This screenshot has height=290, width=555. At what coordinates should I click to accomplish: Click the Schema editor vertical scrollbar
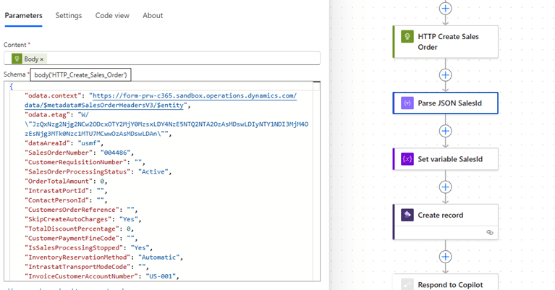[315, 181]
